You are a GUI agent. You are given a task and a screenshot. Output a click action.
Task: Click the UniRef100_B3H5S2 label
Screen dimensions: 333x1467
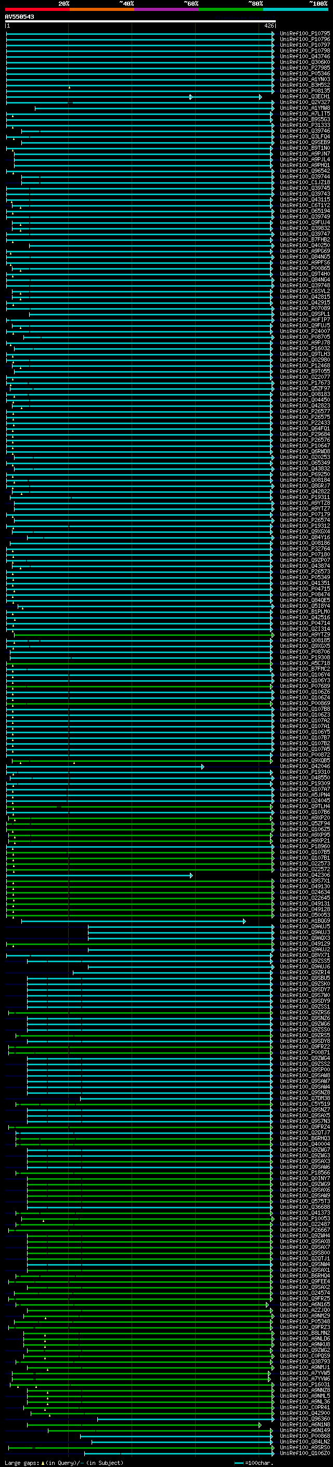tap(305, 85)
